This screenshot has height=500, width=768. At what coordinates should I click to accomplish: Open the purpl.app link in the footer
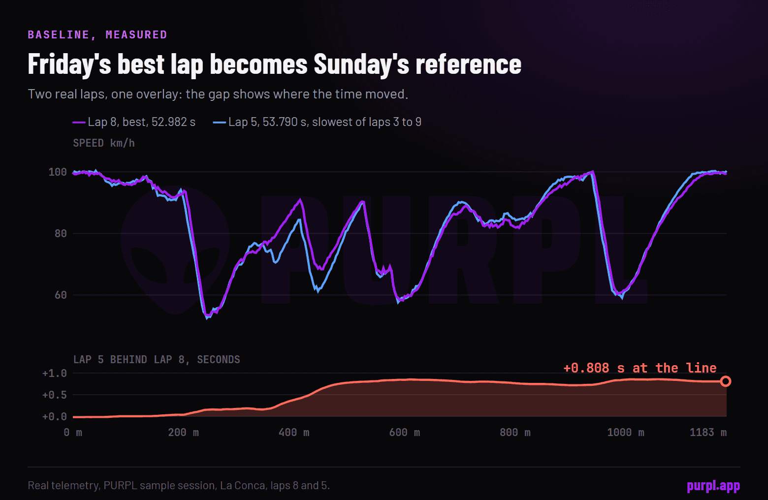713,486
